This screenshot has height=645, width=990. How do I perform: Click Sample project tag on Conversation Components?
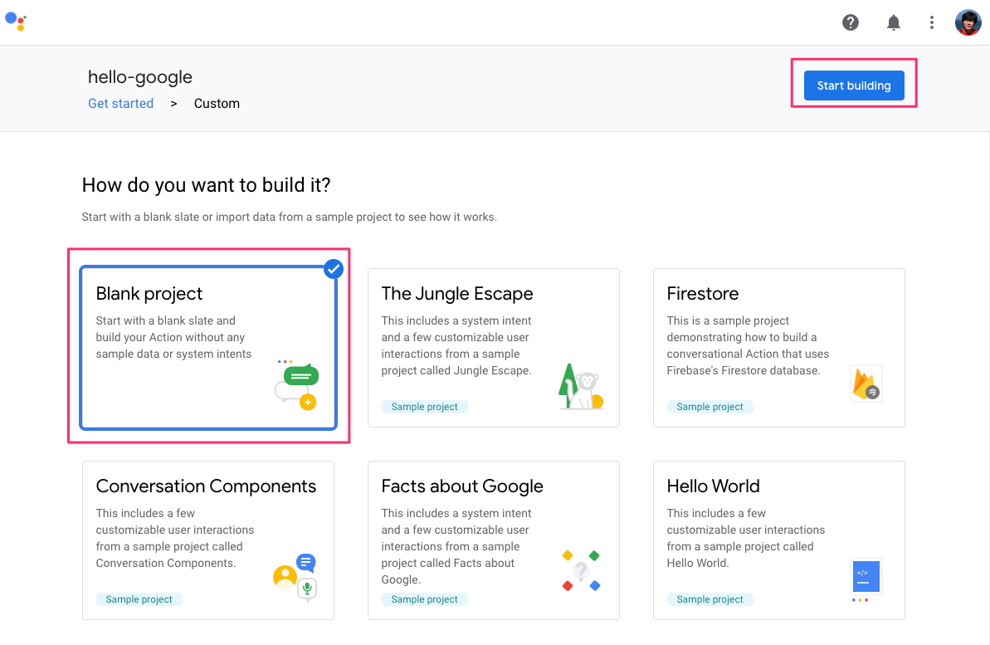point(139,599)
